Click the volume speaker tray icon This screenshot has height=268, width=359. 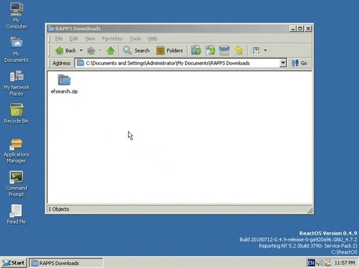tap(319, 263)
